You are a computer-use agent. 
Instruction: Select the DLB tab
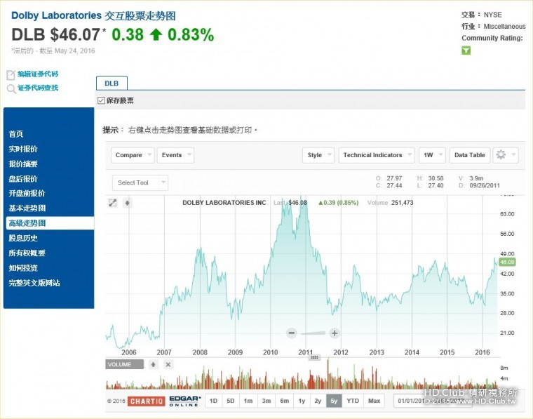pos(112,83)
